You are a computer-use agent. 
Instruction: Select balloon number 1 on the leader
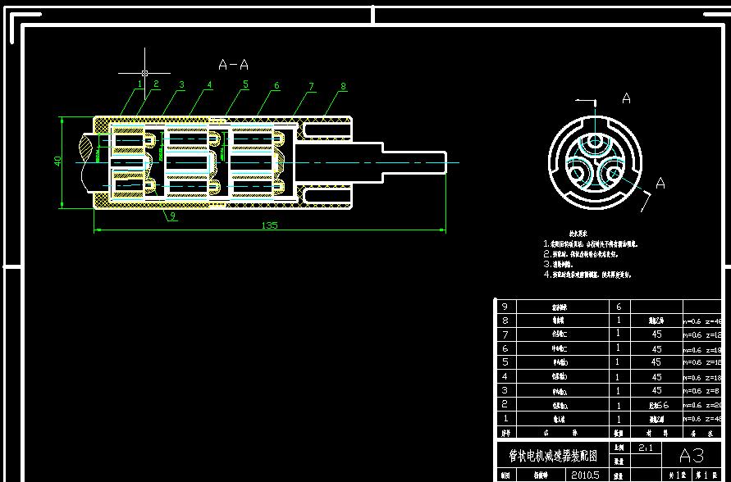coord(139,84)
